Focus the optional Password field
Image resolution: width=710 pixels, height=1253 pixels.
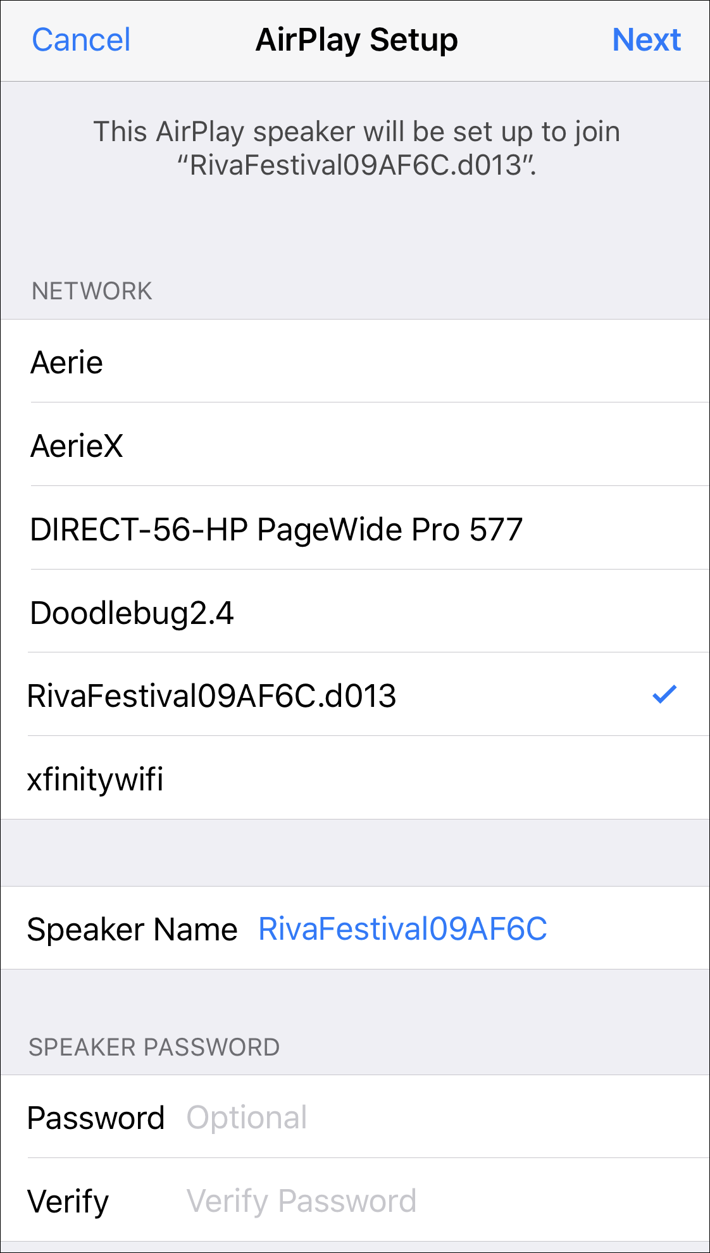(x=247, y=1118)
